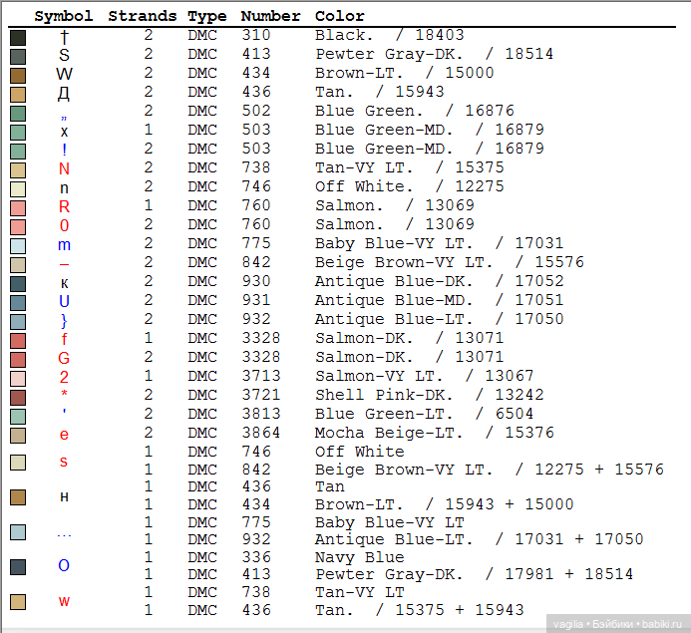Click the blue O symbol for Navy Blue blend
The image size is (691, 633).
(x=64, y=566)
